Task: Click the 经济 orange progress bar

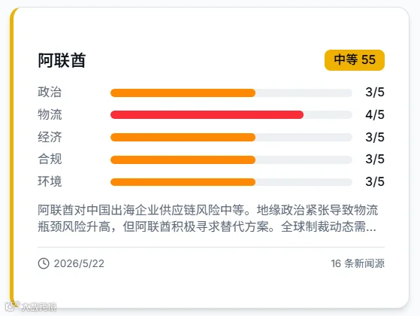Action: 183,138
